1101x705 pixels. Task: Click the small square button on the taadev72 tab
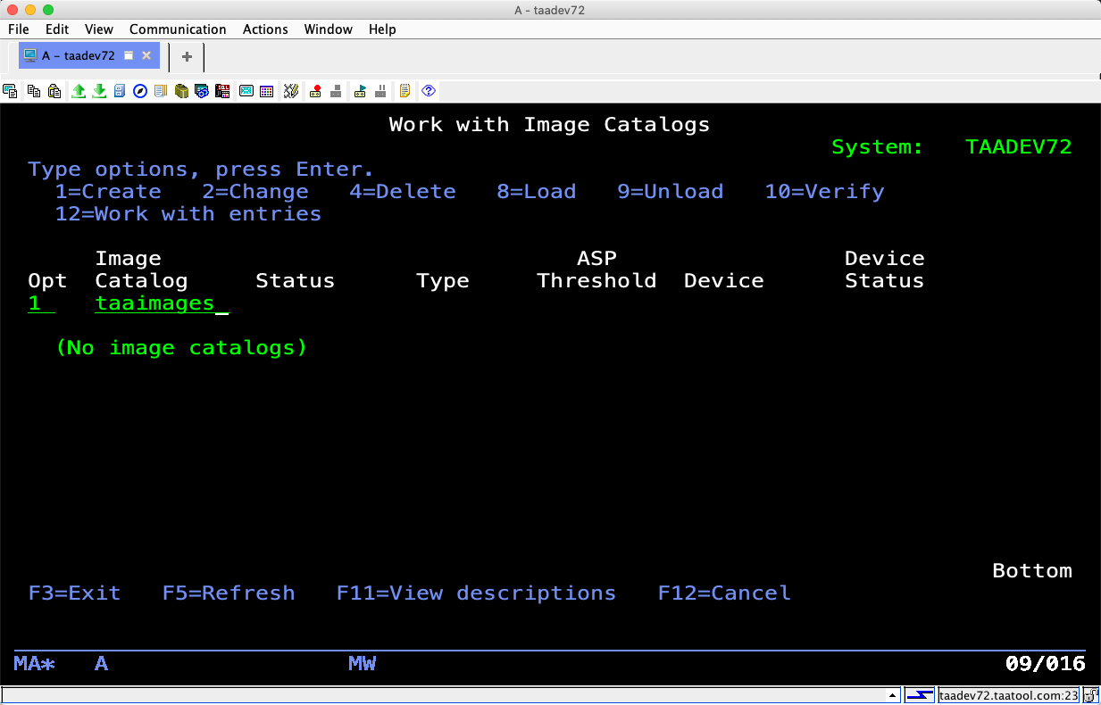(129, 55)
